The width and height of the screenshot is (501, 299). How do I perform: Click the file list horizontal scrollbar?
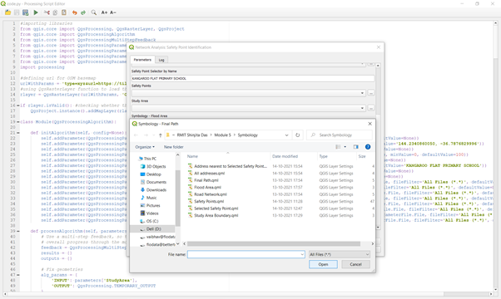274,244
